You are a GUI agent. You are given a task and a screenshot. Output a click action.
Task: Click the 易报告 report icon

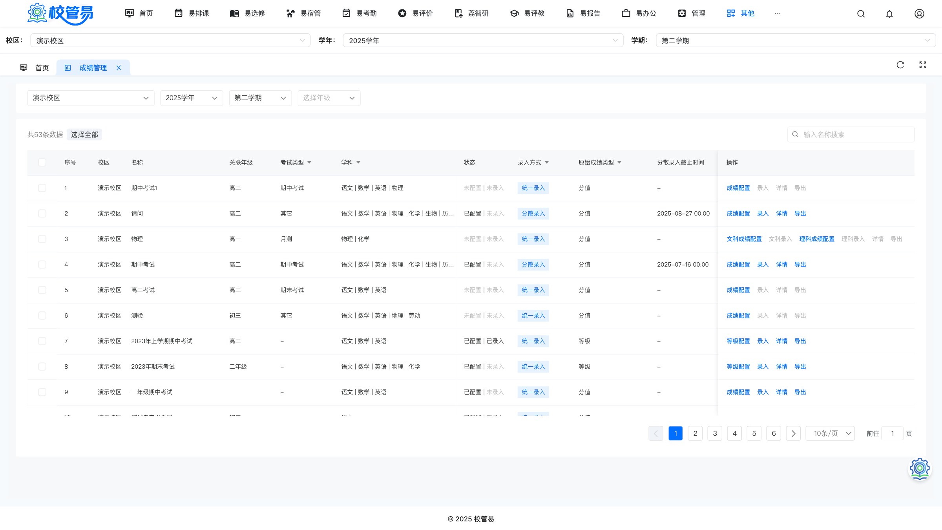(x=570, y=13)
